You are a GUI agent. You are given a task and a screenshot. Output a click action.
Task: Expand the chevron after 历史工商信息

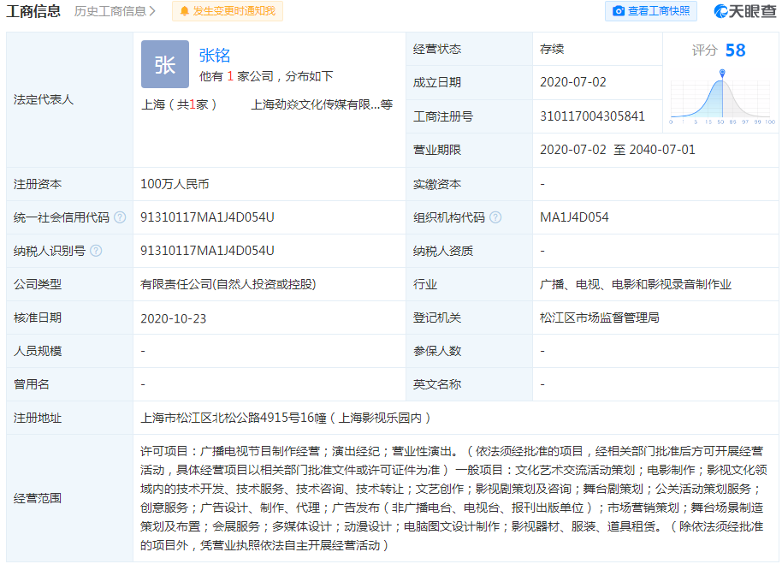click(x=152, y=12)
